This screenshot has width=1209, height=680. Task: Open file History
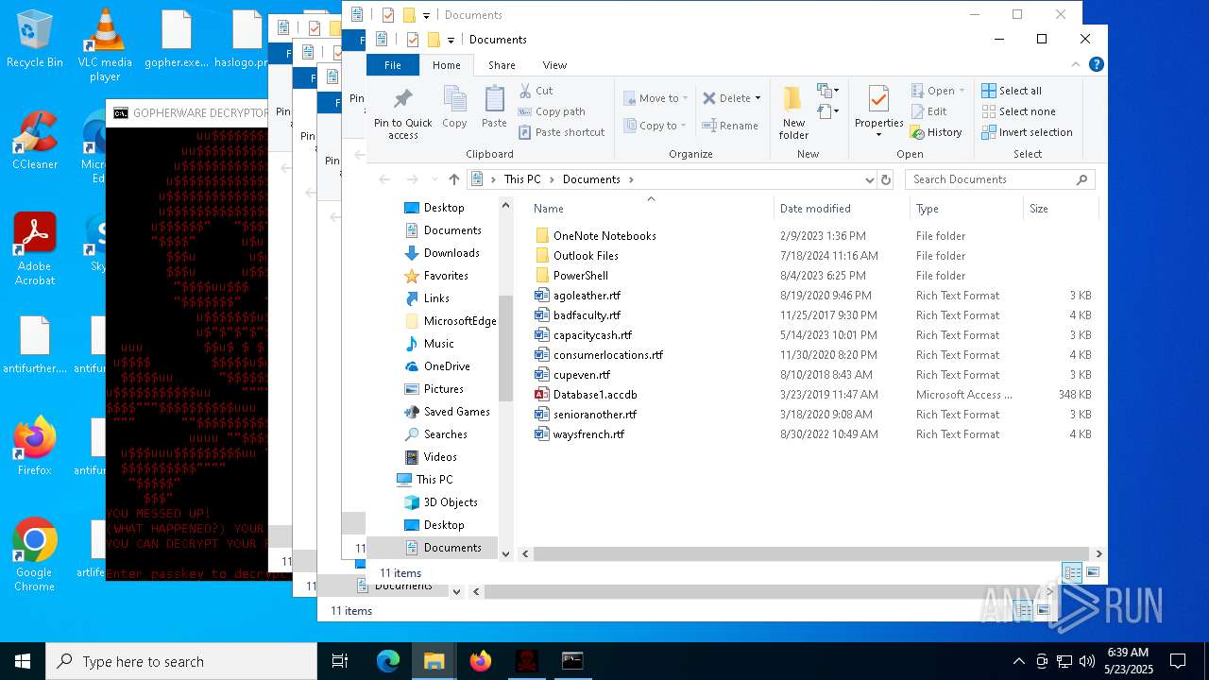tap(936, 132)
